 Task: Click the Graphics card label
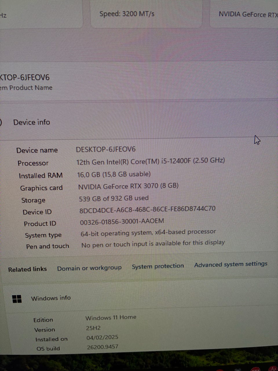click(41, 188)
